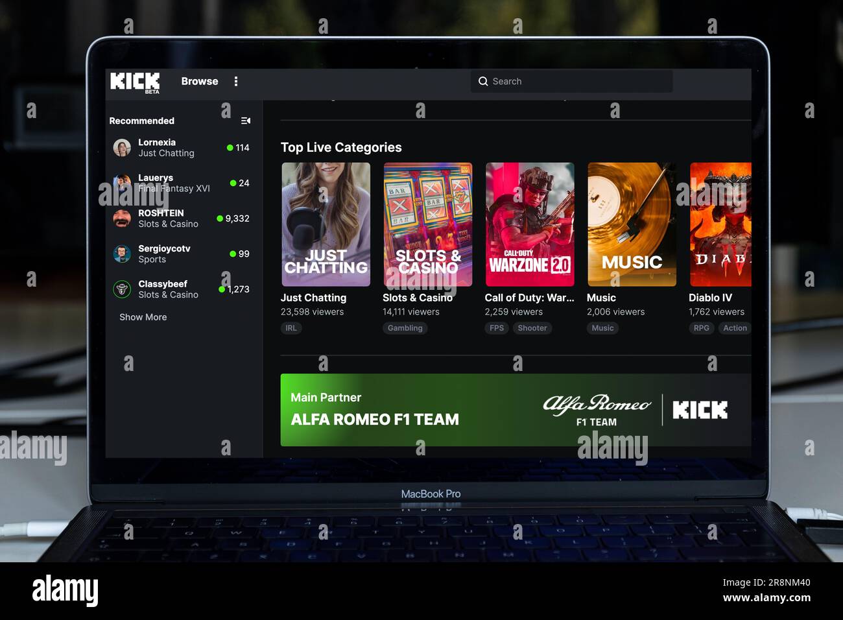
Task: Click 2,006 viewers text
Action: 616,312
